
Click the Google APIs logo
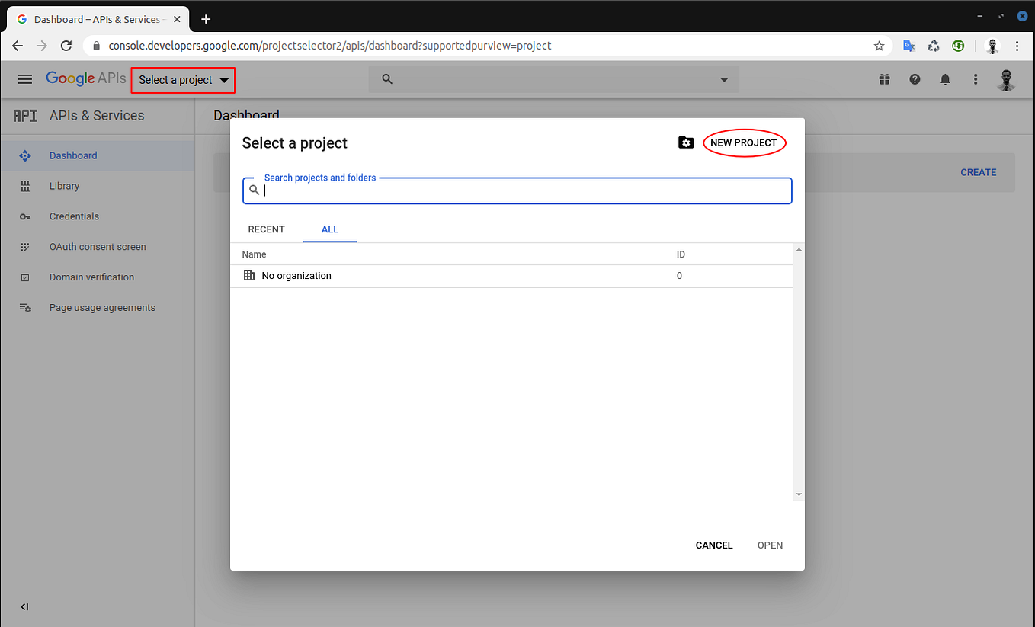click(85, 78)
